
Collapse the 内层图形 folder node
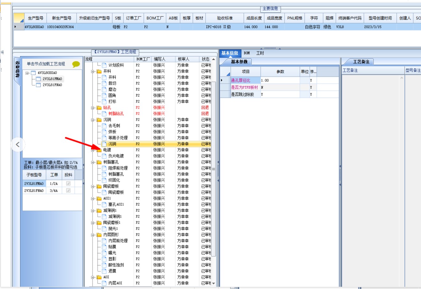click(x=93, y=235)
